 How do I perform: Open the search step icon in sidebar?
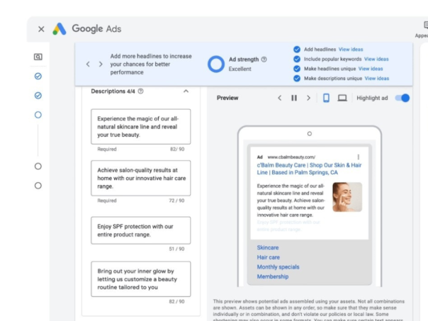[38, 57]
